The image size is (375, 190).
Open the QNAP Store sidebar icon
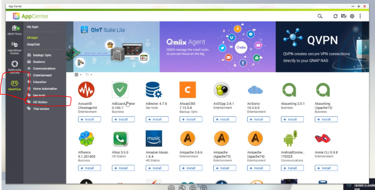(15, 30)
